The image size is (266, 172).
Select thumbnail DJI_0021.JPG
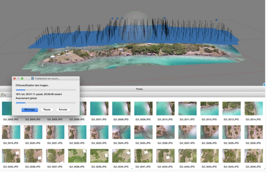click(55, 132)
